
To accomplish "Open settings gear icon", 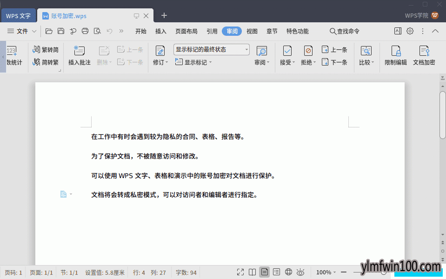I will [x=410, y=31].
